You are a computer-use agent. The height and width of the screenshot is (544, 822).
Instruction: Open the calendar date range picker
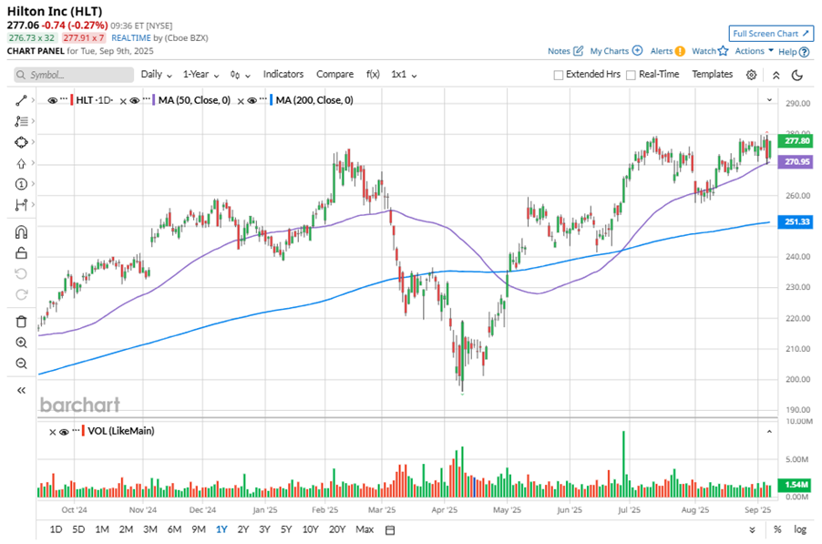pos(390,530)
